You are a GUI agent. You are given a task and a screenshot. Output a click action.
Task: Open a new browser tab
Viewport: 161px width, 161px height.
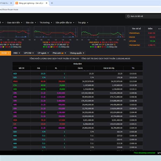[52, 3]
